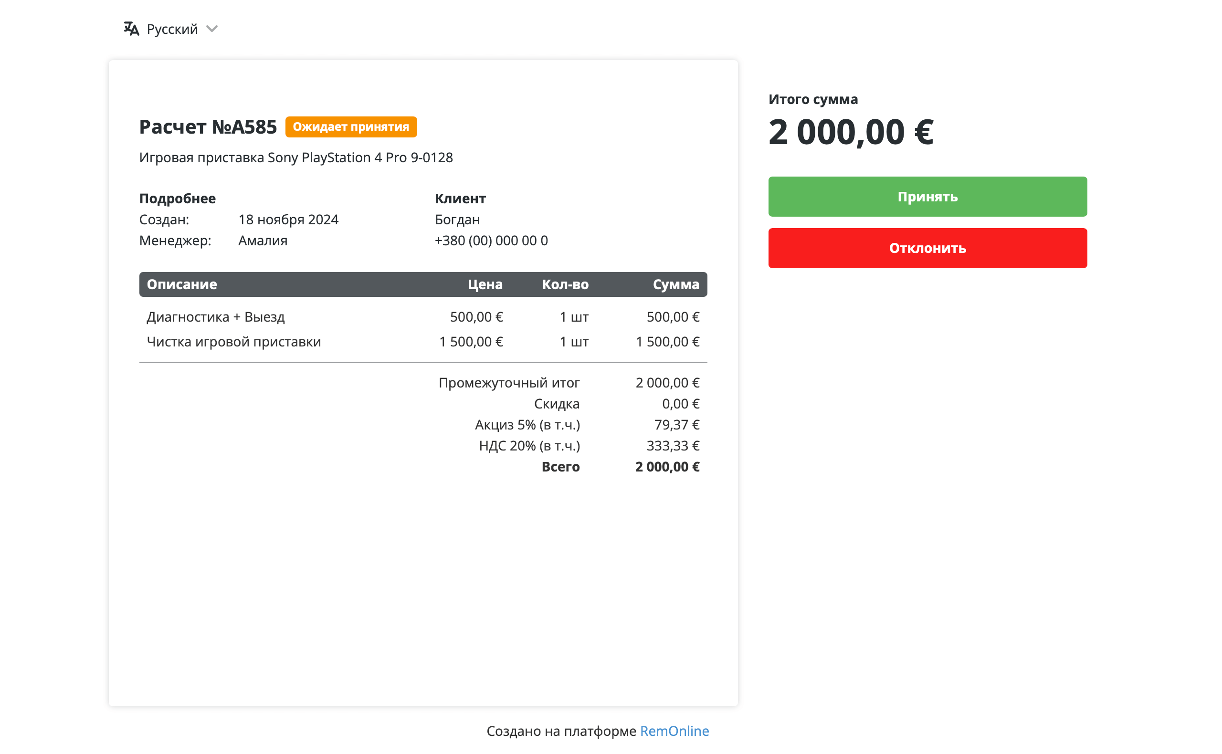Click the translation language icon
The image size is (1222, 754).
131,29
